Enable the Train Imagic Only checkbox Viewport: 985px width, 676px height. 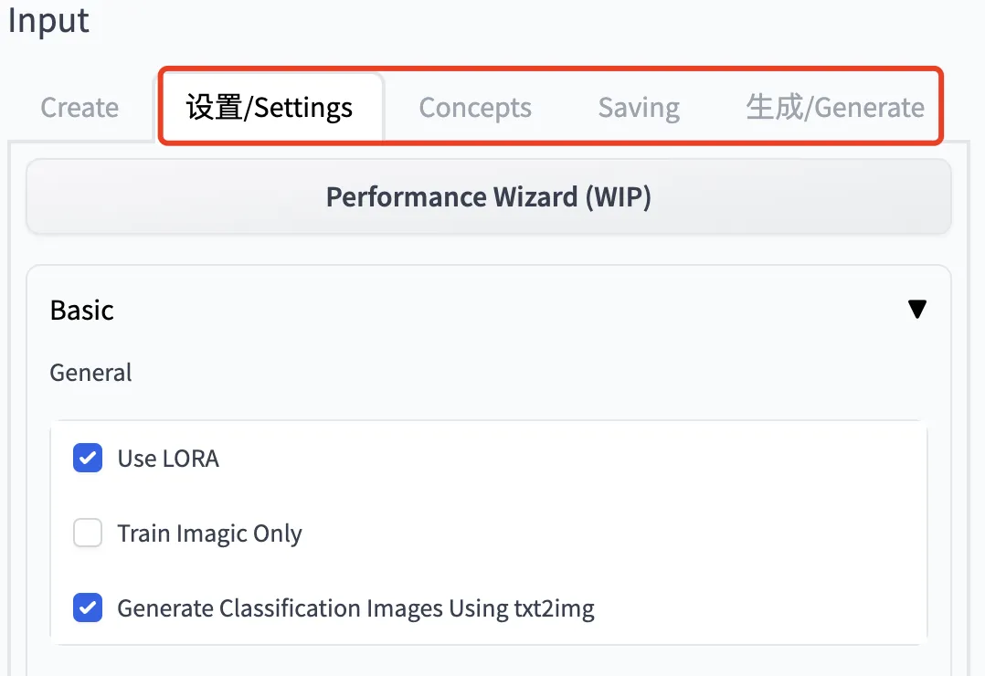coord(88,533)
